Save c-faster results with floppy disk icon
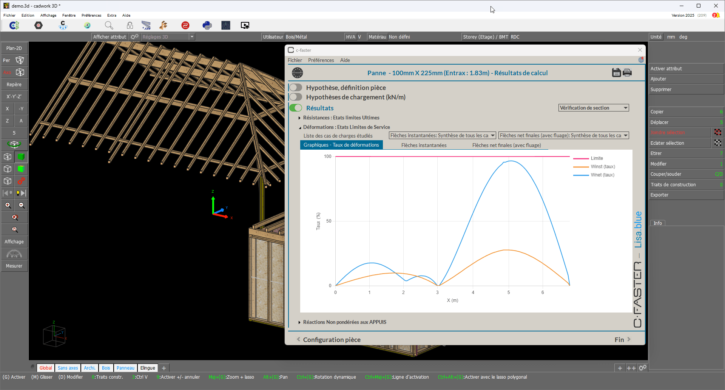725x390 pixels. coord(616,73)
